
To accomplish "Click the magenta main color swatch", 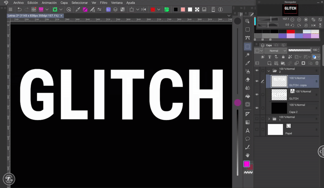I will coord(246,164).
